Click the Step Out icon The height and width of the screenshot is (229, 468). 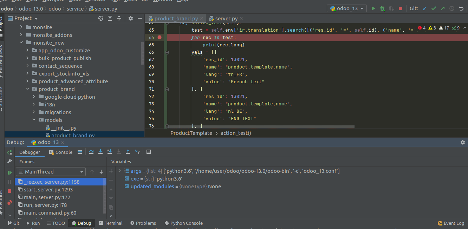tap(128, 152)
